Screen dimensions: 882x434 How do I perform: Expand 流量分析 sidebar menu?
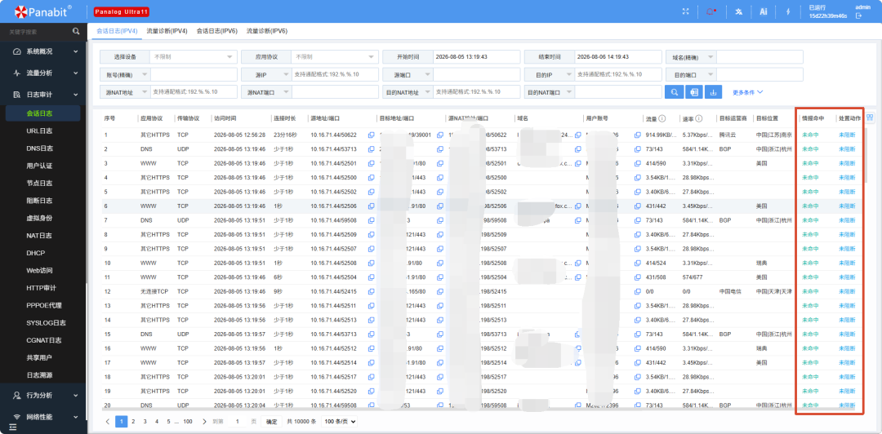pyautogui.click(x=43, y=73)
